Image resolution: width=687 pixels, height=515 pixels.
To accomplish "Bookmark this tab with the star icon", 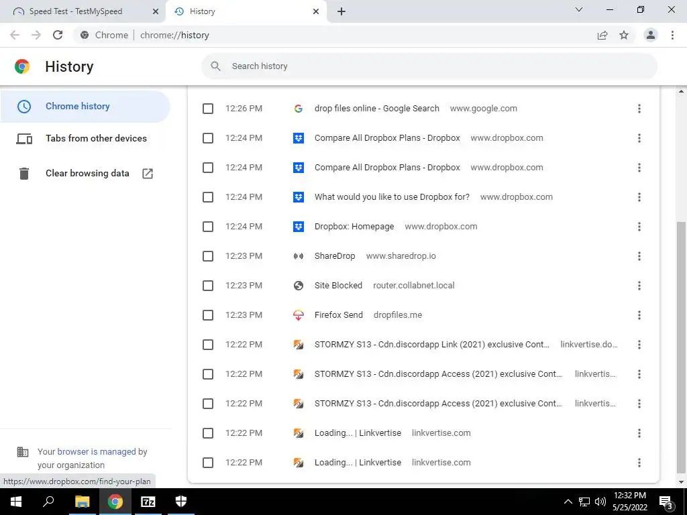I will (624, 35).
